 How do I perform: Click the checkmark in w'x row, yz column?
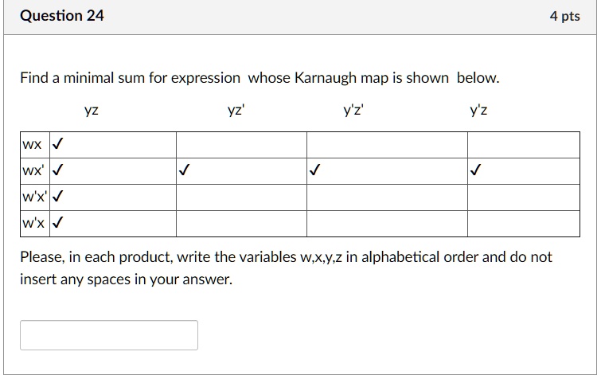[x=57, y=222]
